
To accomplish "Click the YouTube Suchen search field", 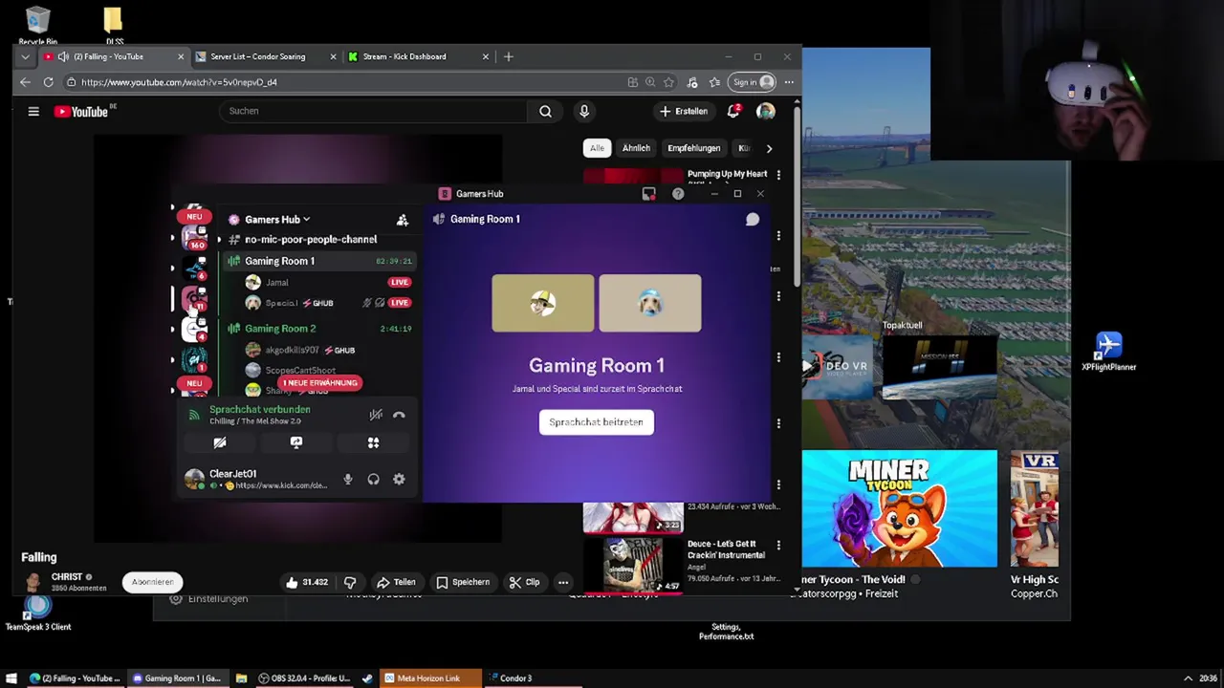I will click(375, 111).
